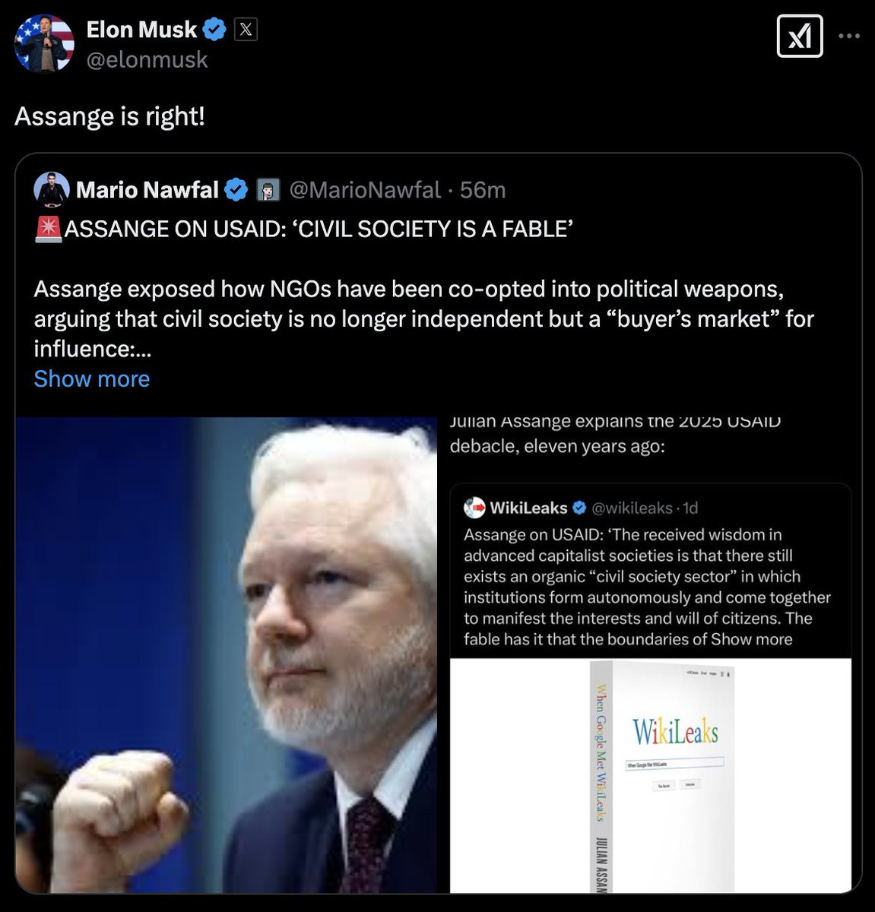
Task: Click Mario Nawfal's profile avatar
Action: pos(52,189)
